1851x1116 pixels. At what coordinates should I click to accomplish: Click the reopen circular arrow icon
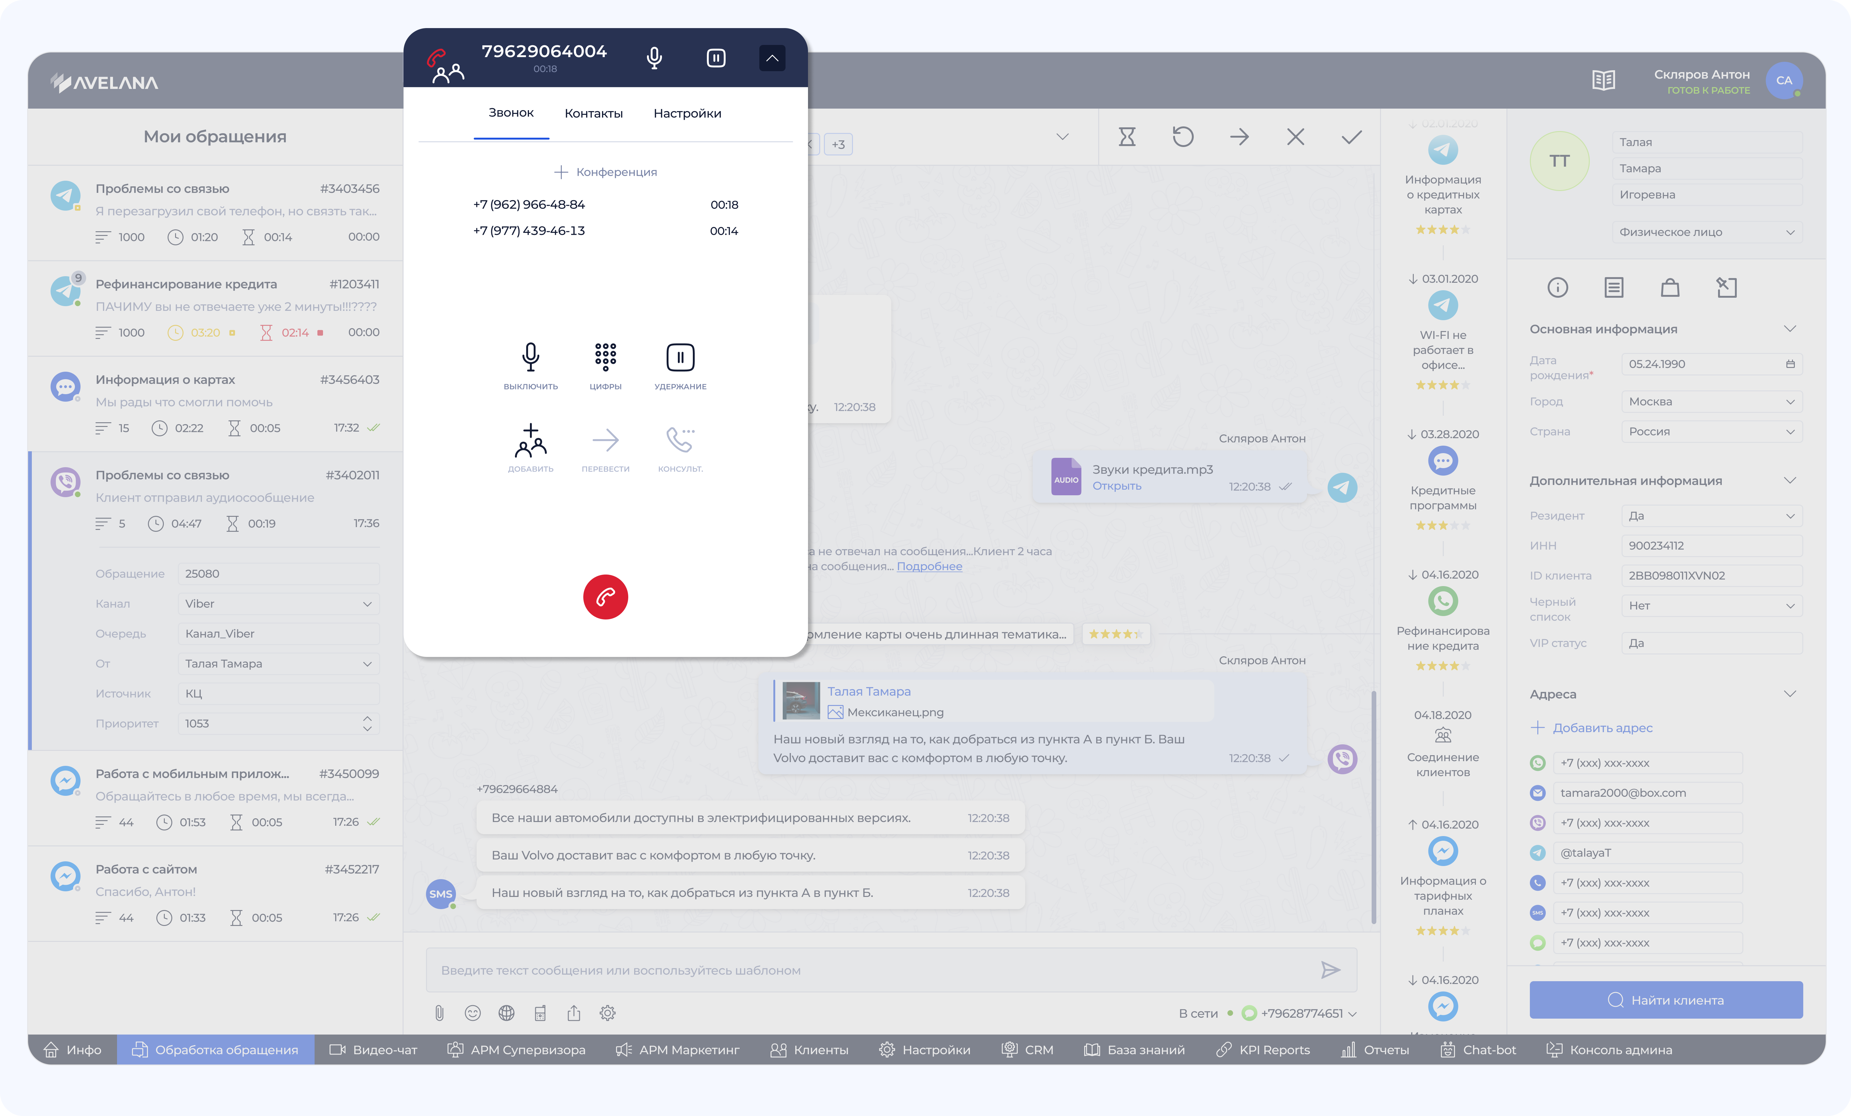(1183, 137)
